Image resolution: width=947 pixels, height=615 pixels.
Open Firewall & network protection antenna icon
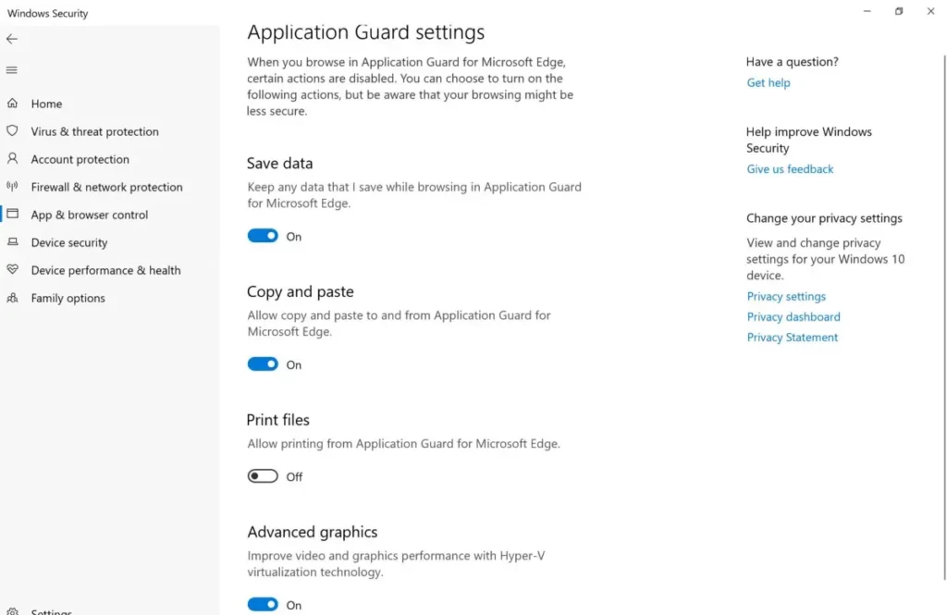tap(12, 186)
